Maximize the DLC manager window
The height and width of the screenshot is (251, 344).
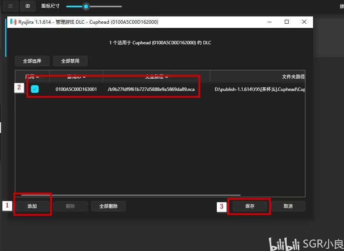[x=287, y=22]
